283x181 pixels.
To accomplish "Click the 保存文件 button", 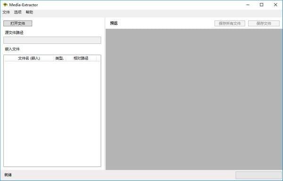I will pyautogui.click(x=264, y=24).
